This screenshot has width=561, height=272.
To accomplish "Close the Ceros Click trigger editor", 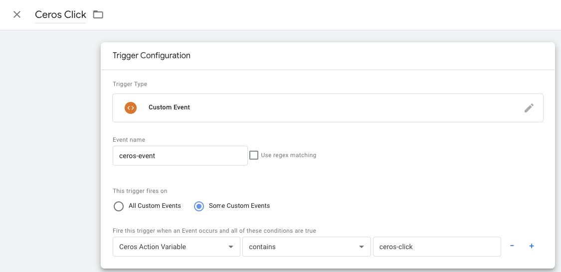I will click(17, 14).
